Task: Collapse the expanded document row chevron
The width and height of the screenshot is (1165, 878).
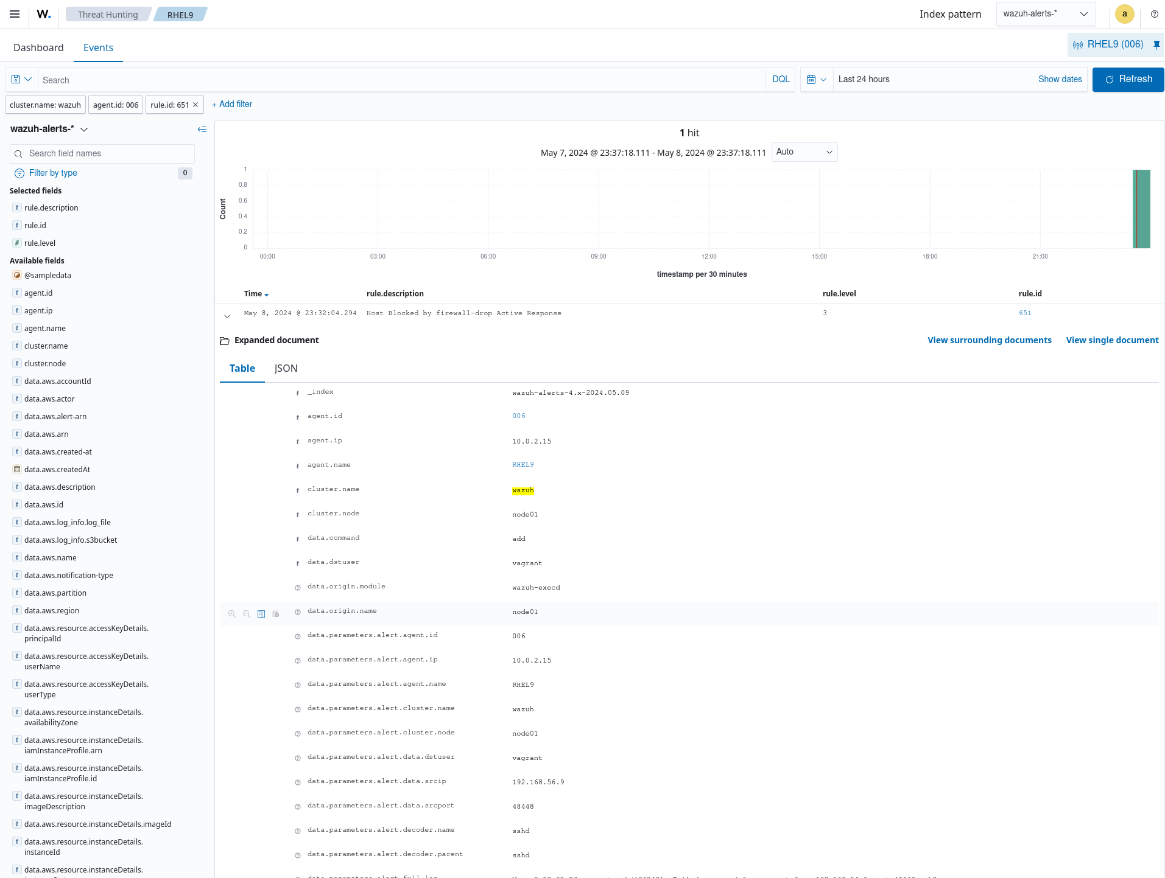Action: (x=227, y=316)
